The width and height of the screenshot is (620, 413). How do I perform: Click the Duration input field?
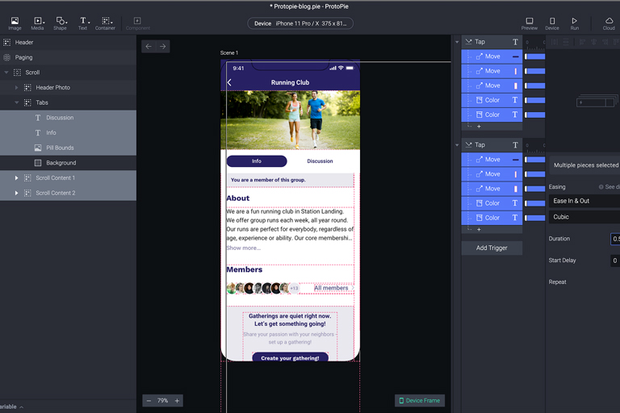[x=615, y=239]
